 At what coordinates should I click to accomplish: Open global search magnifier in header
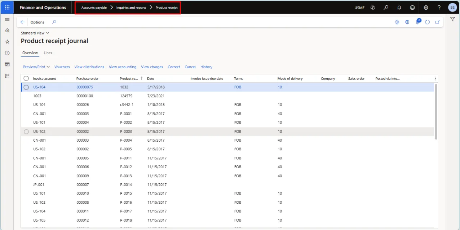386,8
